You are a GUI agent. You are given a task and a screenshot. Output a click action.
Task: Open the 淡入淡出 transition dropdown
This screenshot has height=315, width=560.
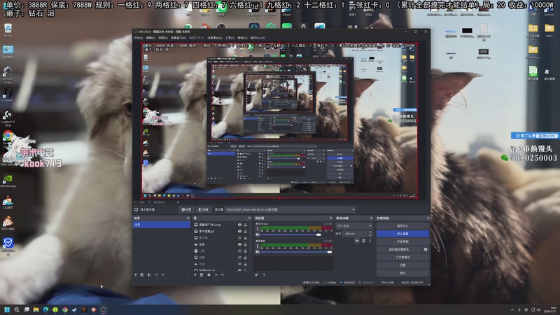[x=354, y=225]
